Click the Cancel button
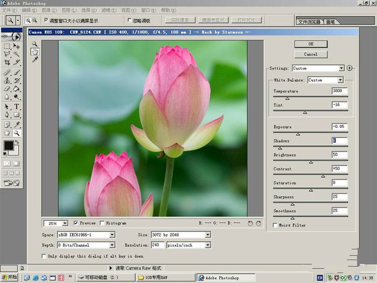Image resolution: width=377 pixels, height=283 pixels. (311, 54)
